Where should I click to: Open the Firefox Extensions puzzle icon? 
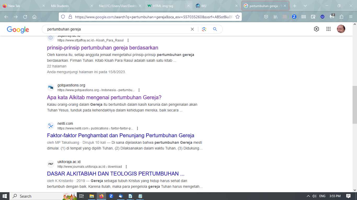point(341,17)
